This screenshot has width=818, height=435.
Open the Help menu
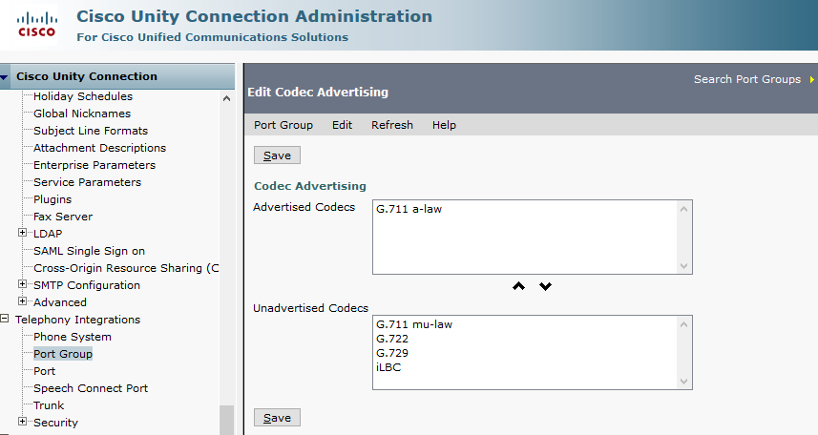click(444, 125)
